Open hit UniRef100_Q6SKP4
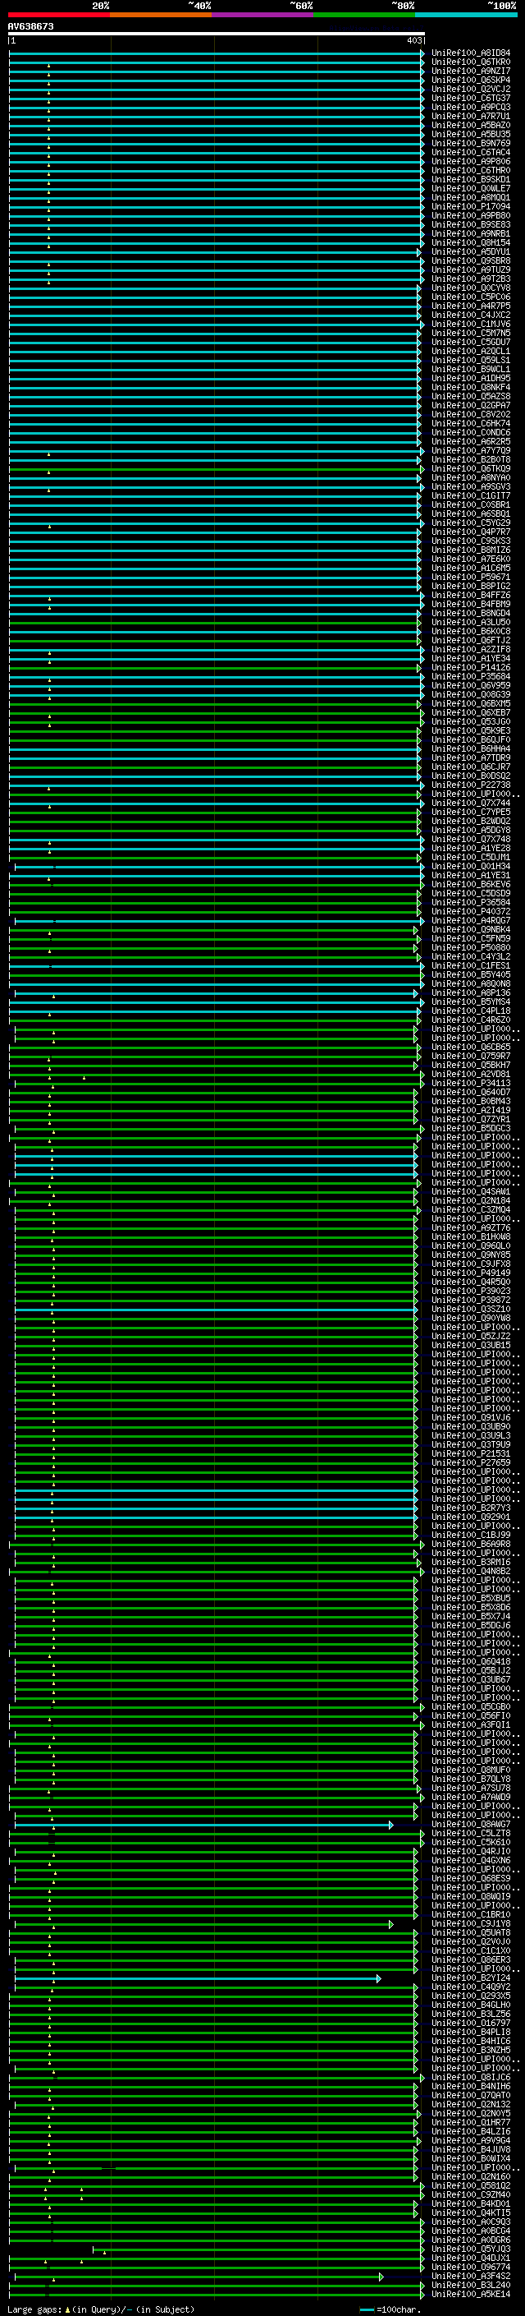Screen dimensions: 525x2316 [471, 80]
